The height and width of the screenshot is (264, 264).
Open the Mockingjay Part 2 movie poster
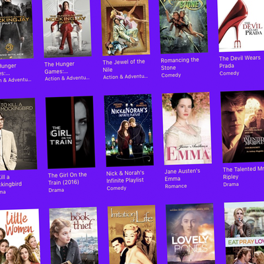(x=67, y=28)
